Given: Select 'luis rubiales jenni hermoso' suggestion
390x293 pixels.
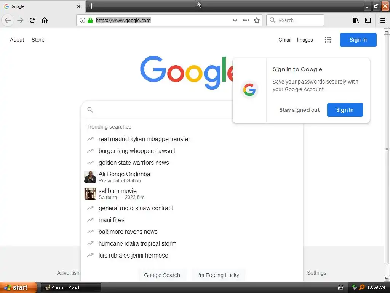Looking at the screenshot, I should (192, 255).
